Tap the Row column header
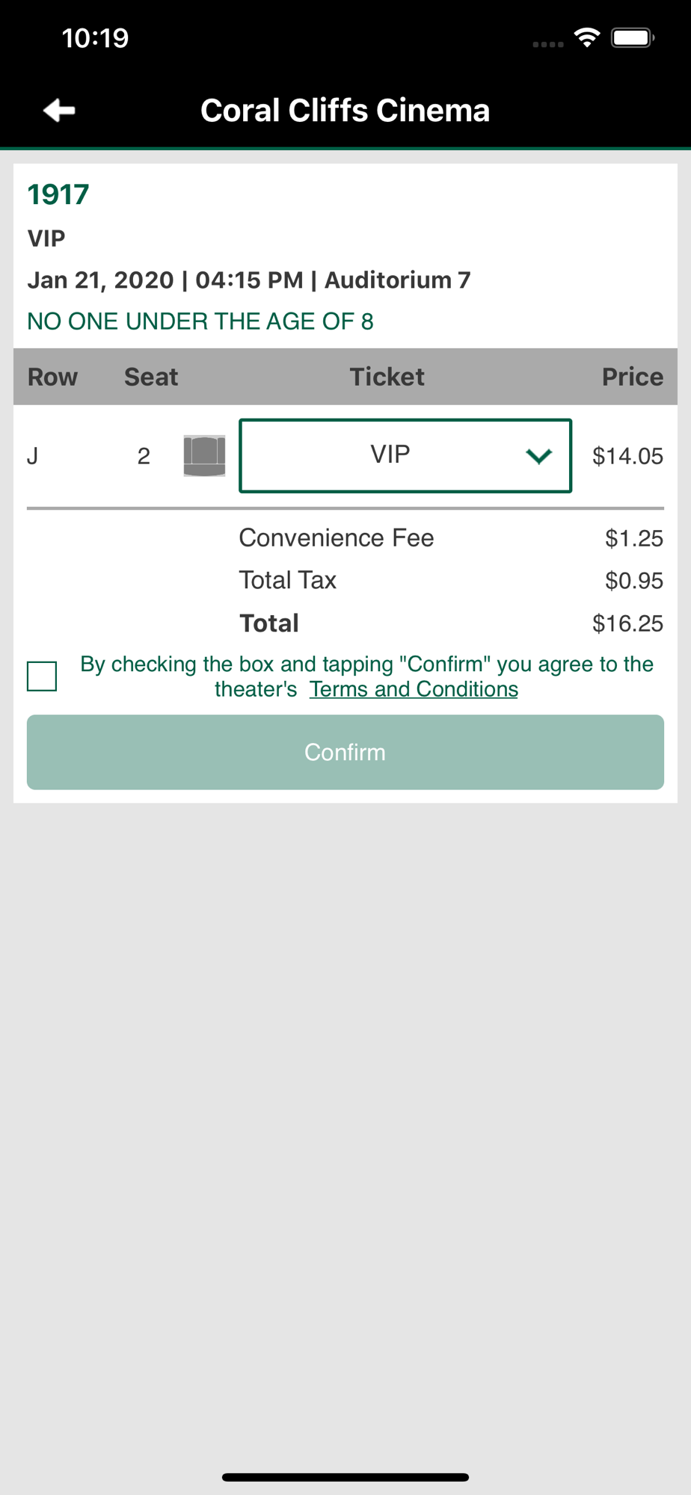 [x=52, y=377]
